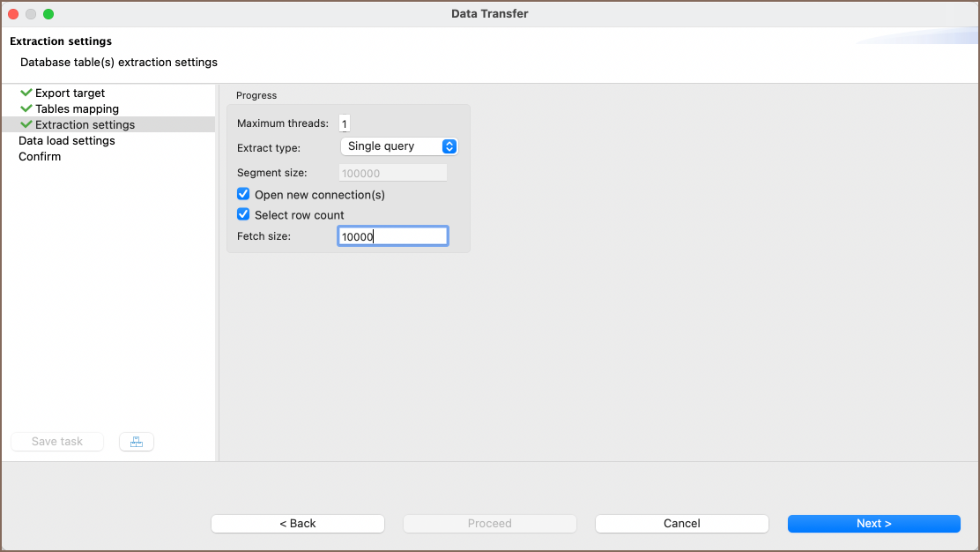Click the stacked boxes icon beside Save task
This screenshot has width=980, height=552.
[137, 442]
